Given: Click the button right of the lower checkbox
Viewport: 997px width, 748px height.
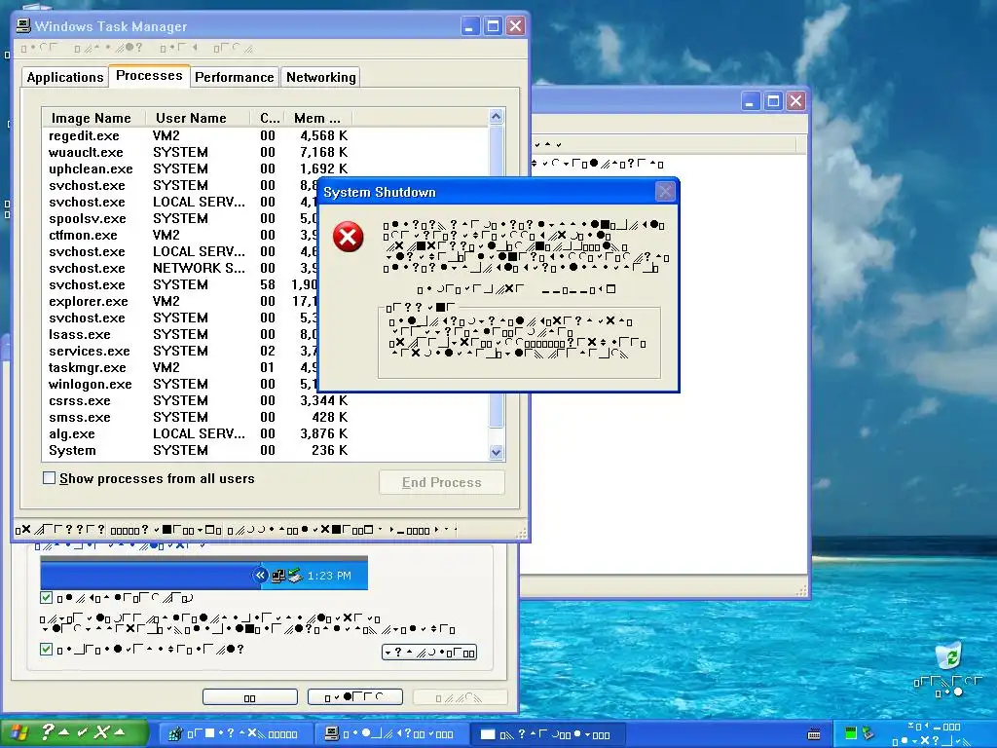Looking at the screenshot, I should (429, 652).
